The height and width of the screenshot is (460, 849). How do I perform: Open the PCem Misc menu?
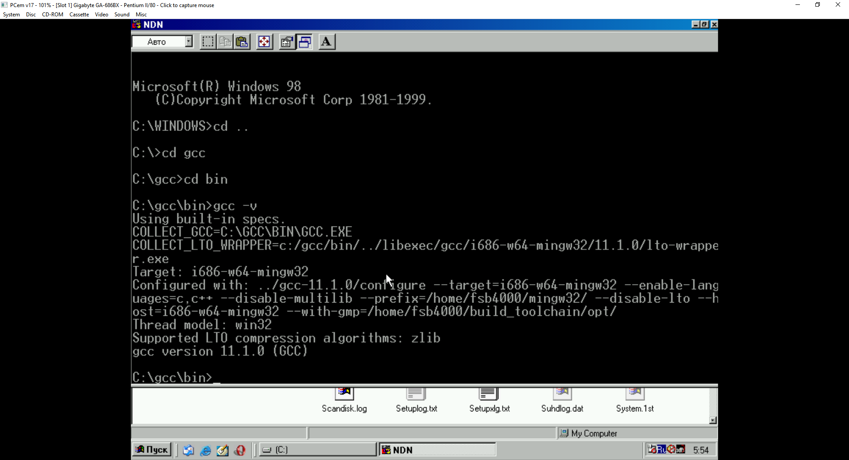pyautogui.click(x=141, y=15)
